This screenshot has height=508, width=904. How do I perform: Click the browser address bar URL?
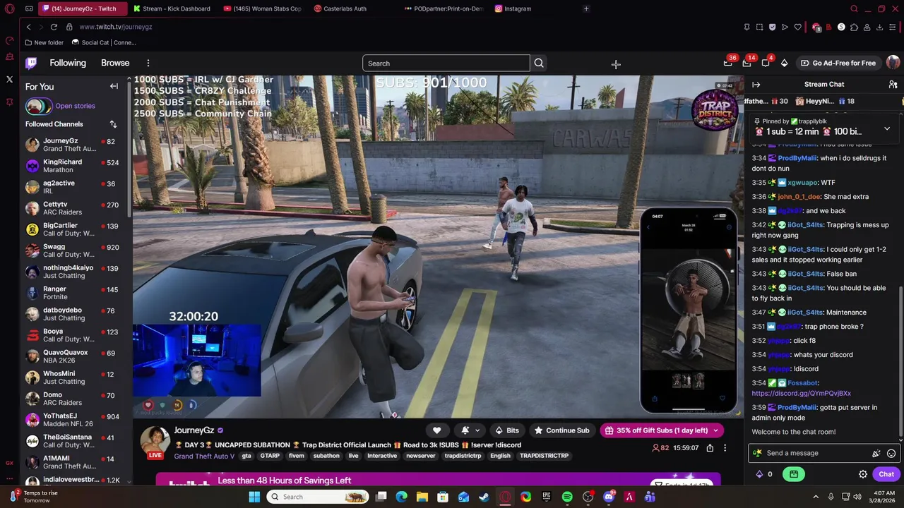(x=116, y=27)
